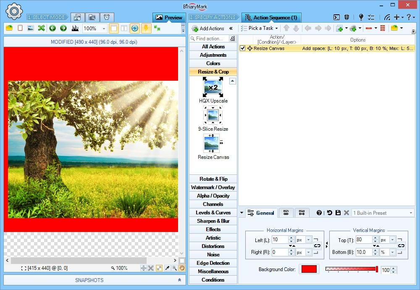Open the 1 Built-in Preset dropdown
The height and width of the screenshot is (290, 420).
[x=382, y=213]
